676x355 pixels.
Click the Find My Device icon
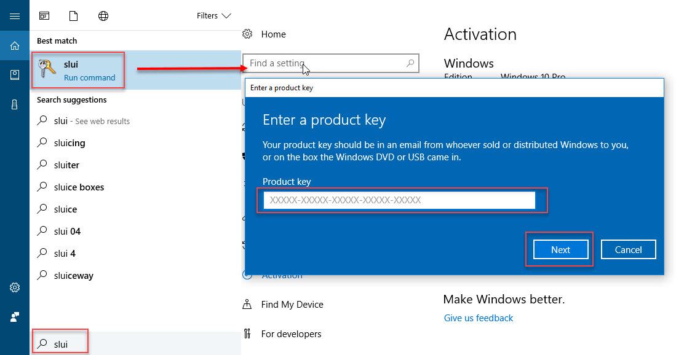[x=247, y=304]
